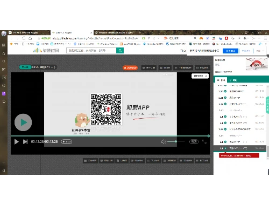
Task: Click the highlighted current lesson row
Action: 240,148
